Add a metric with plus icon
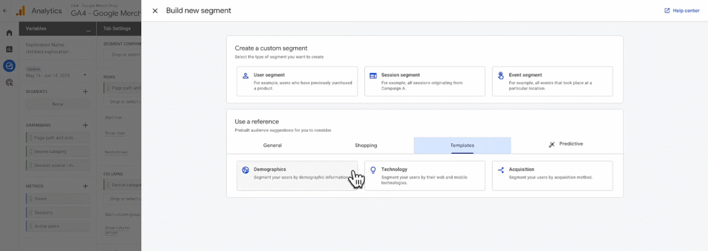Viewport: 708px width, 251px height. pos(85,186)
